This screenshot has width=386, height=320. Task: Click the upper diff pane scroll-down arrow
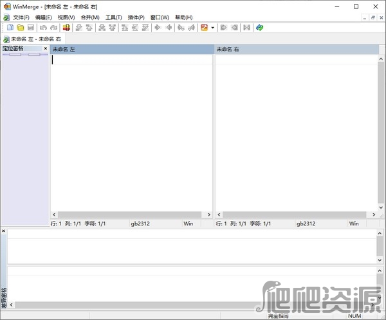(x=380, y=260)
